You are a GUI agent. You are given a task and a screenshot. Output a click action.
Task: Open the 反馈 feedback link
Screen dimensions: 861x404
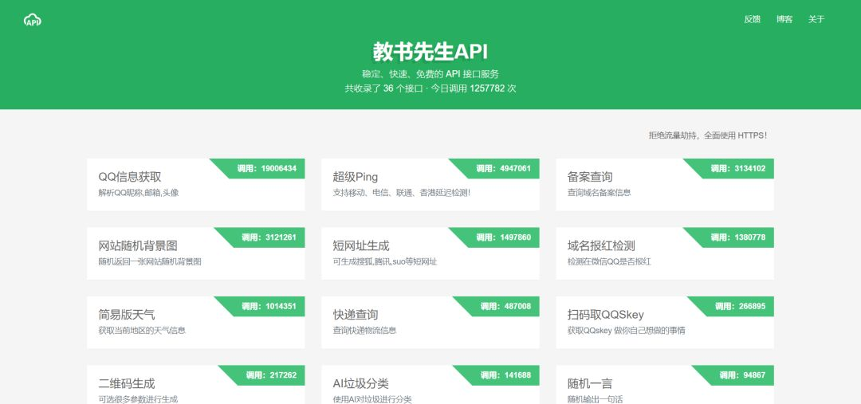click(752, 19)
